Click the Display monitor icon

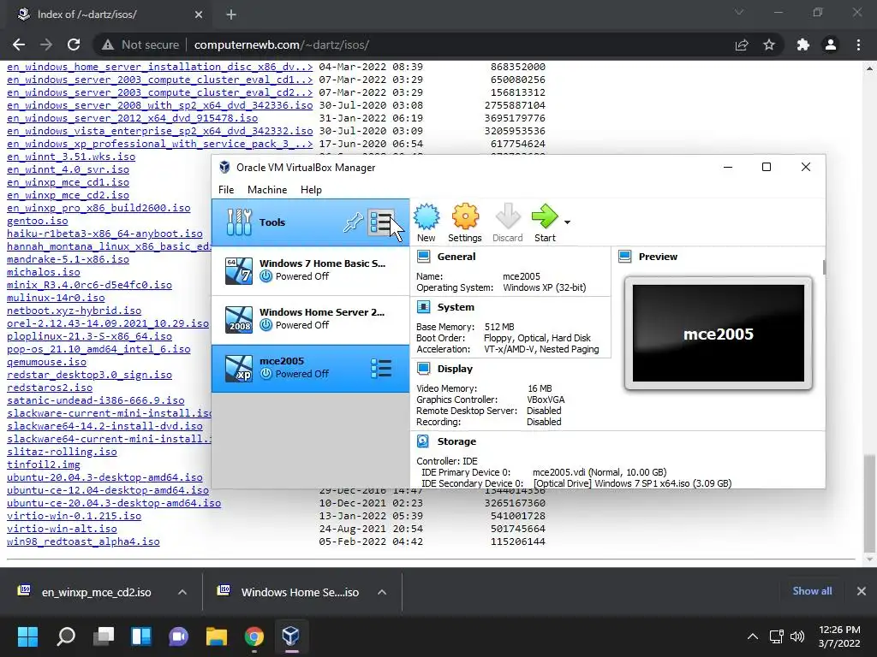423,368
